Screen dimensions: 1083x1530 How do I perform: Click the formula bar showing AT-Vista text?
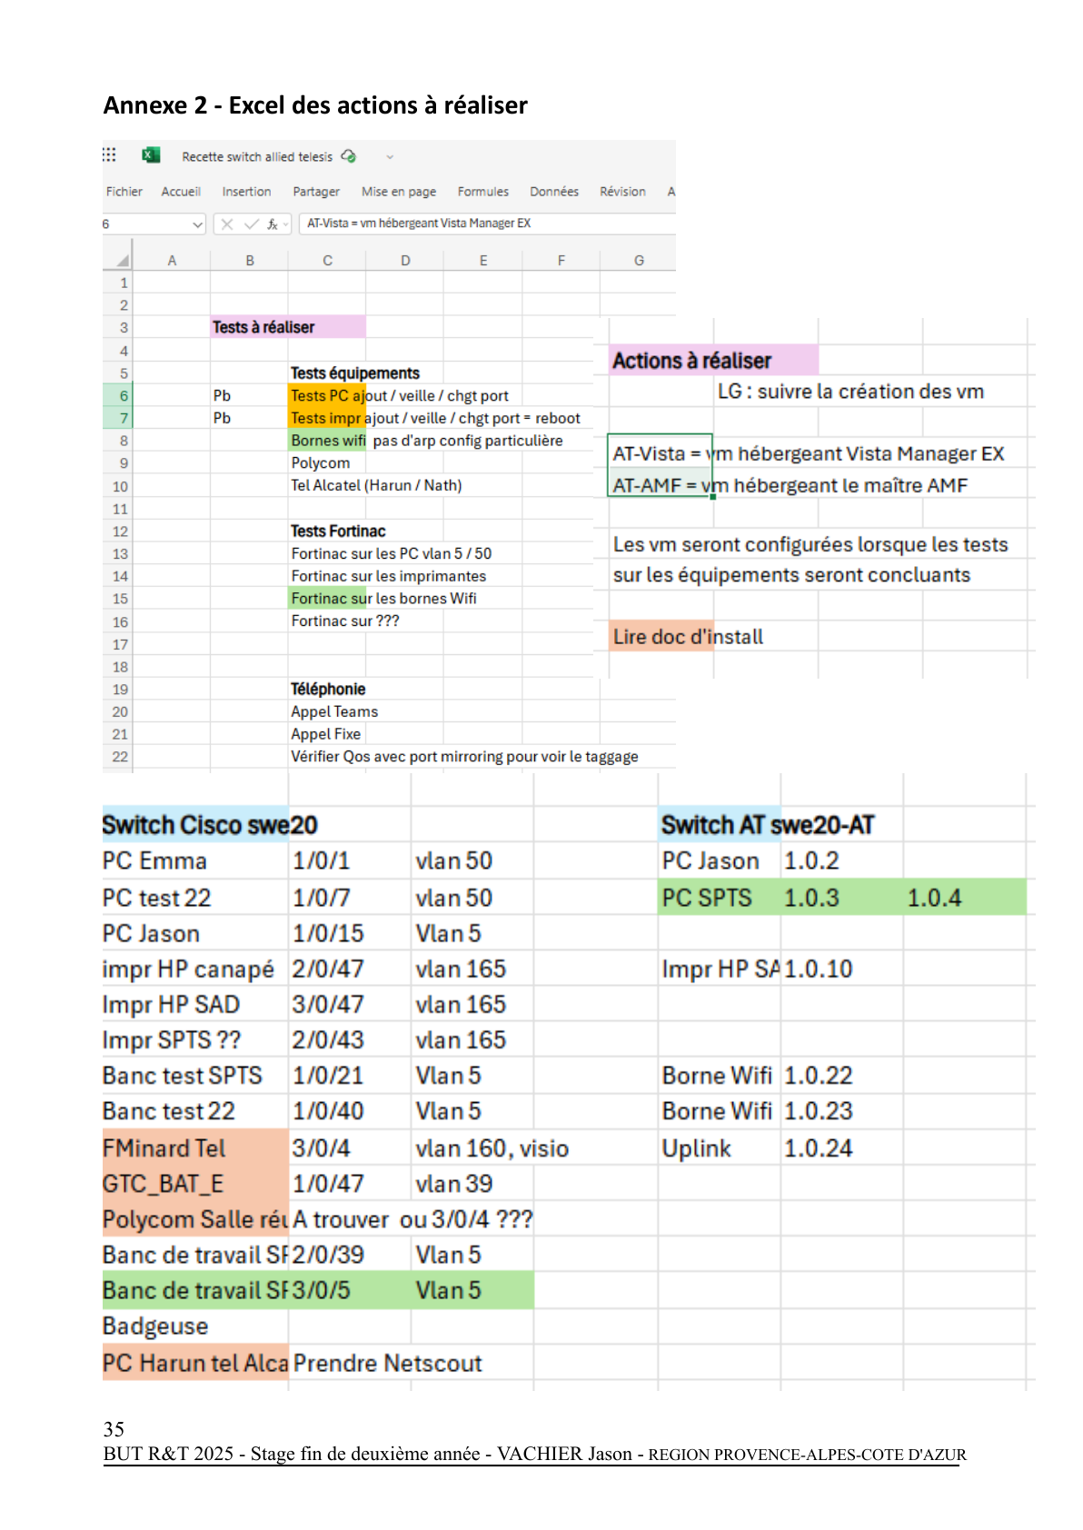(x=487, y=224)
